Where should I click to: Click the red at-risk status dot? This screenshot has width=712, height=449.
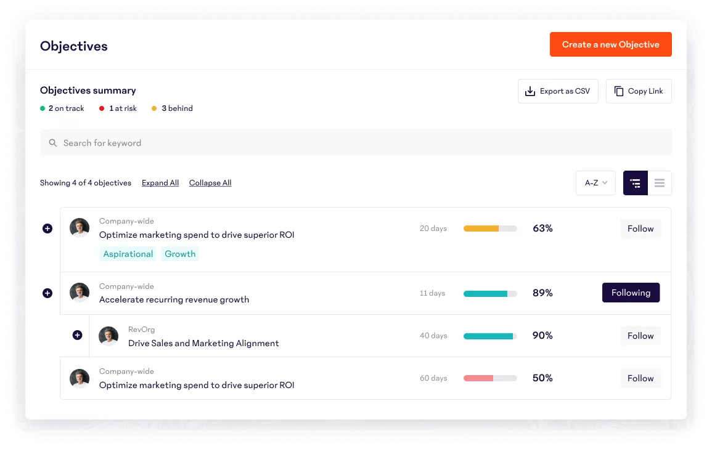(102, 108)
